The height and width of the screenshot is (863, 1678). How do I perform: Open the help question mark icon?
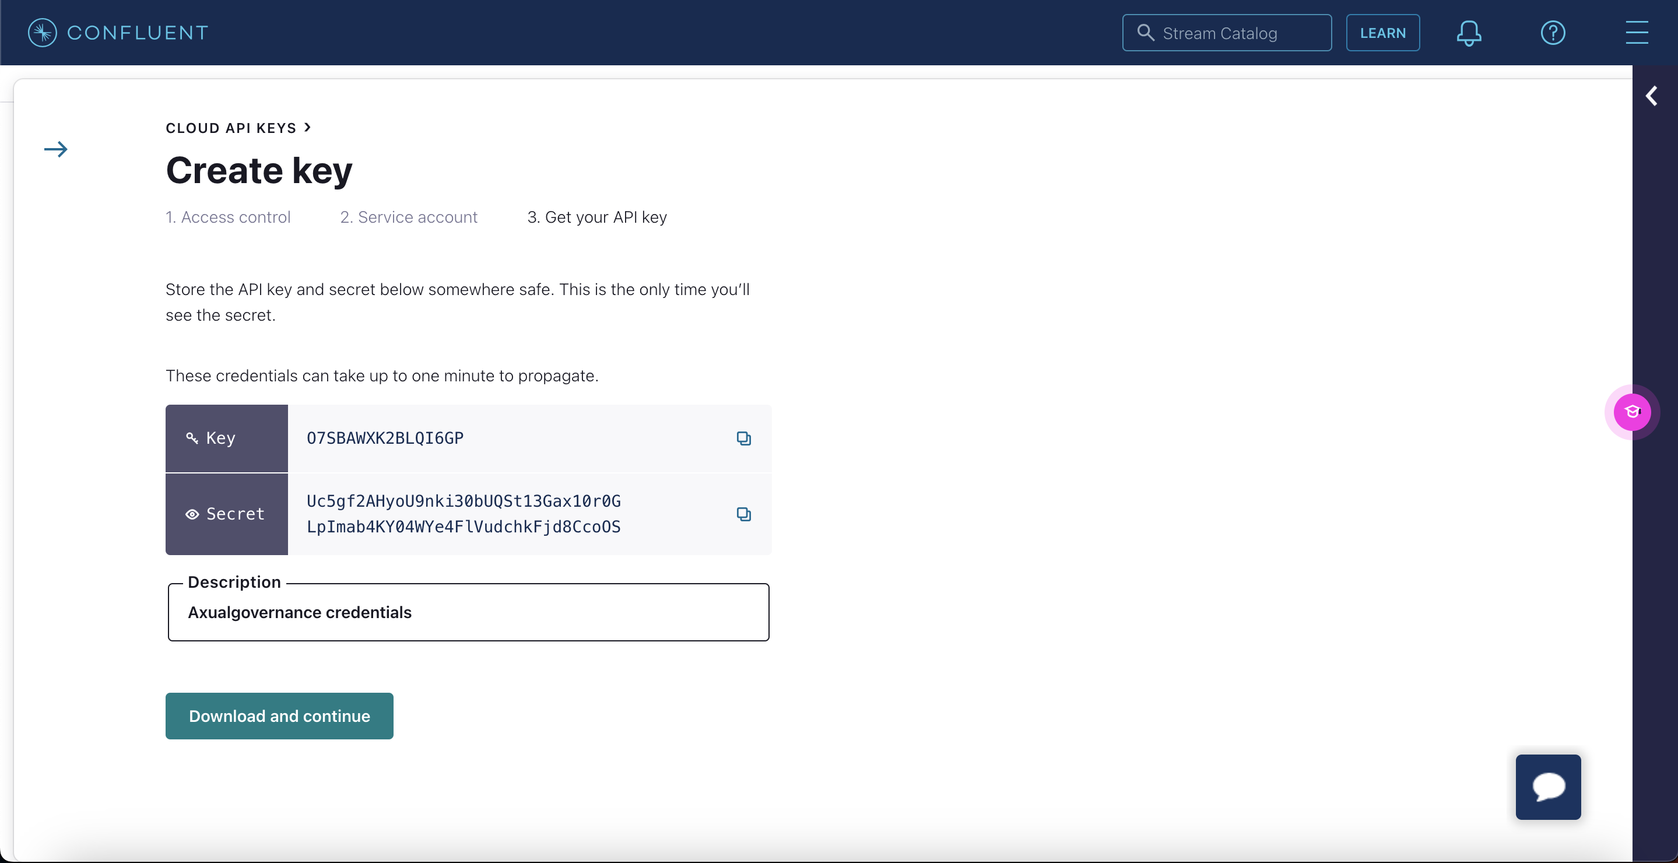1553,33
